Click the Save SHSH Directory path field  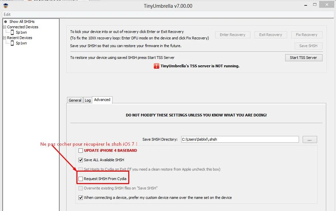(x=240, y=139)
